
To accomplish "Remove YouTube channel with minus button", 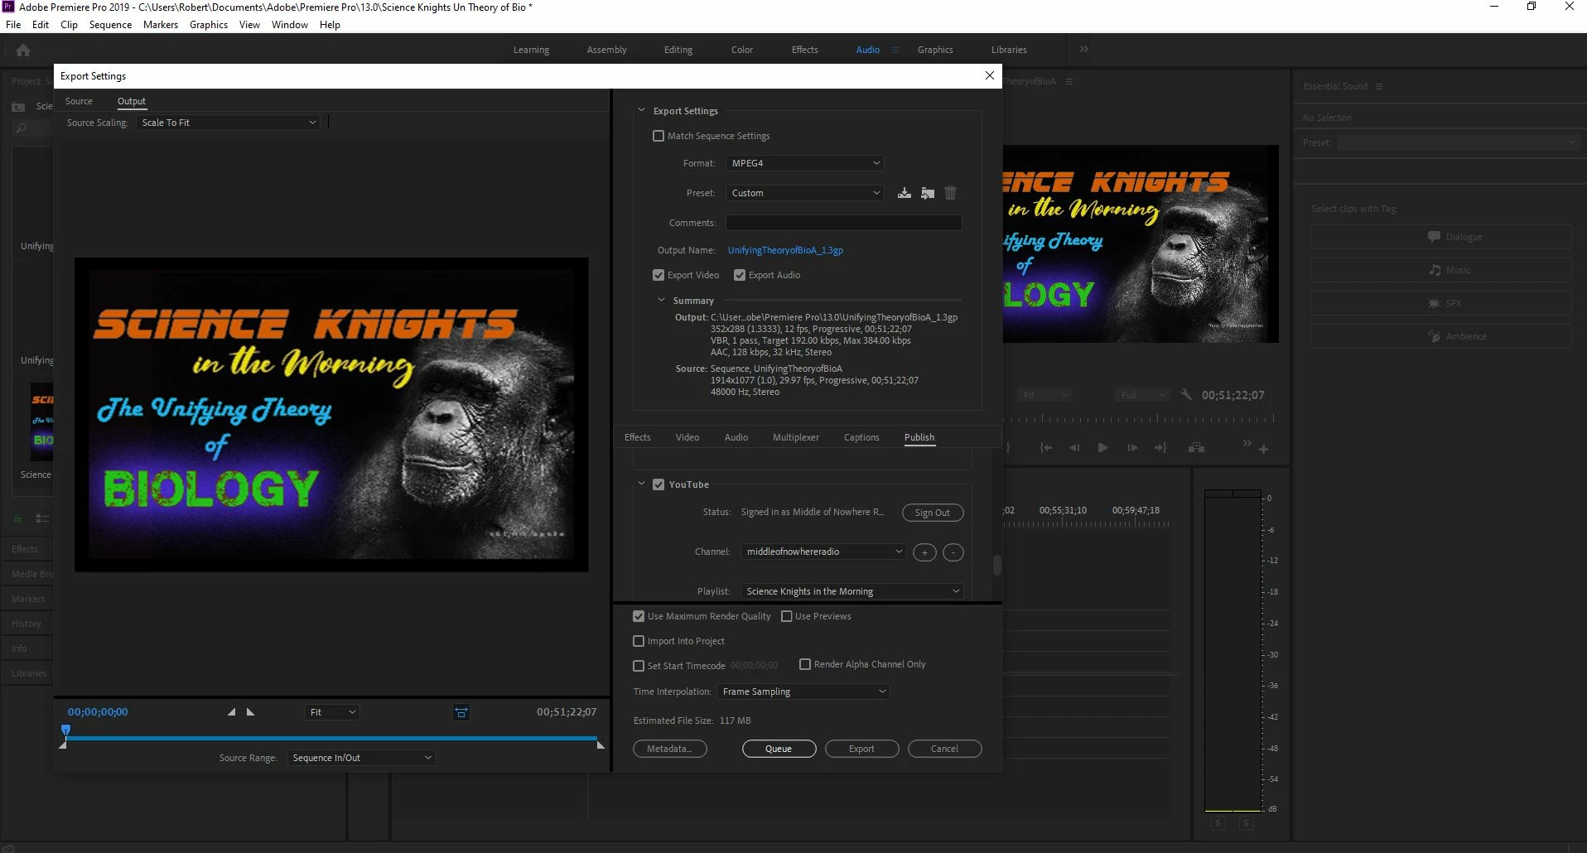I will [x=953, y=552].
